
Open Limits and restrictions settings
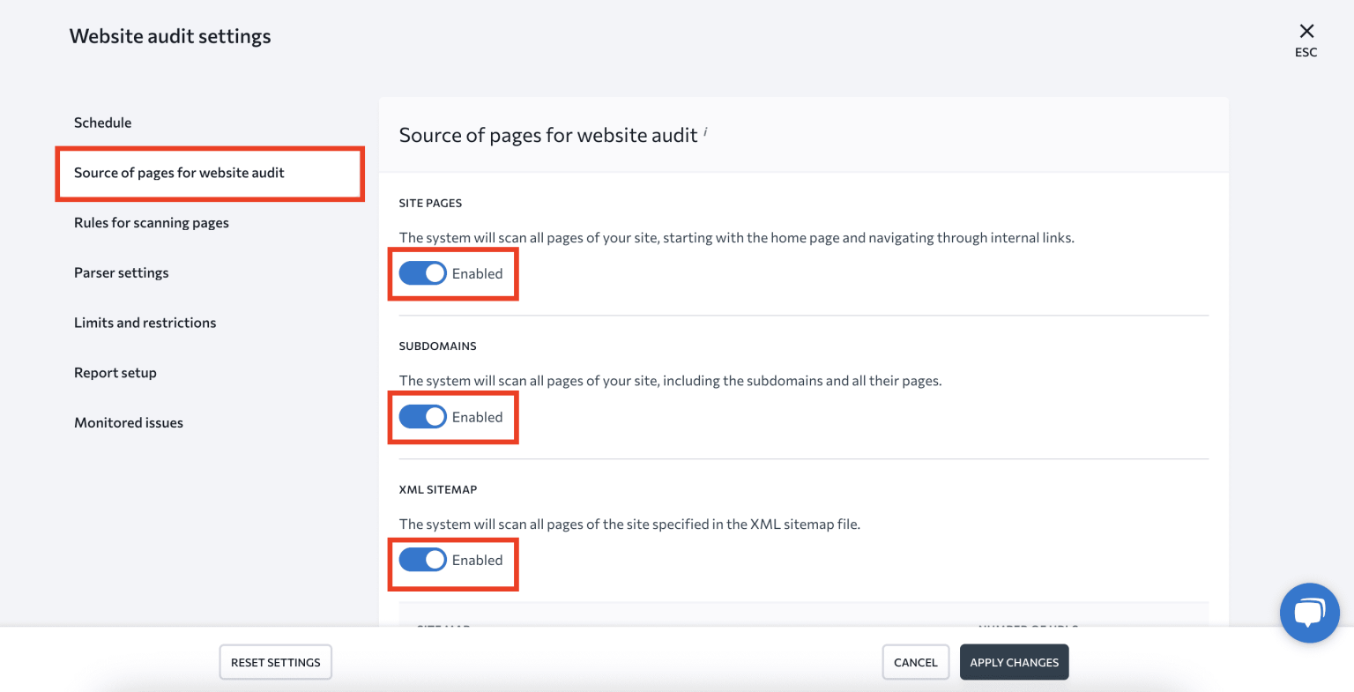145,322
